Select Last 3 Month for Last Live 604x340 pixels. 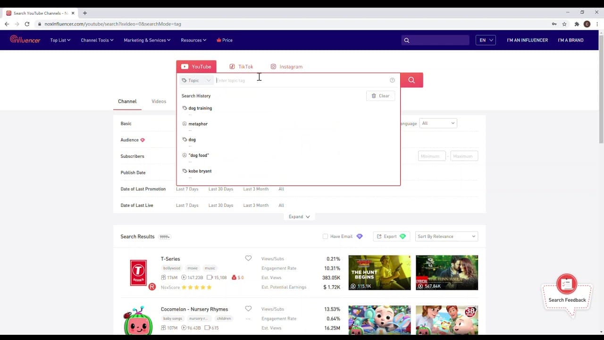[x=256, y=205]
